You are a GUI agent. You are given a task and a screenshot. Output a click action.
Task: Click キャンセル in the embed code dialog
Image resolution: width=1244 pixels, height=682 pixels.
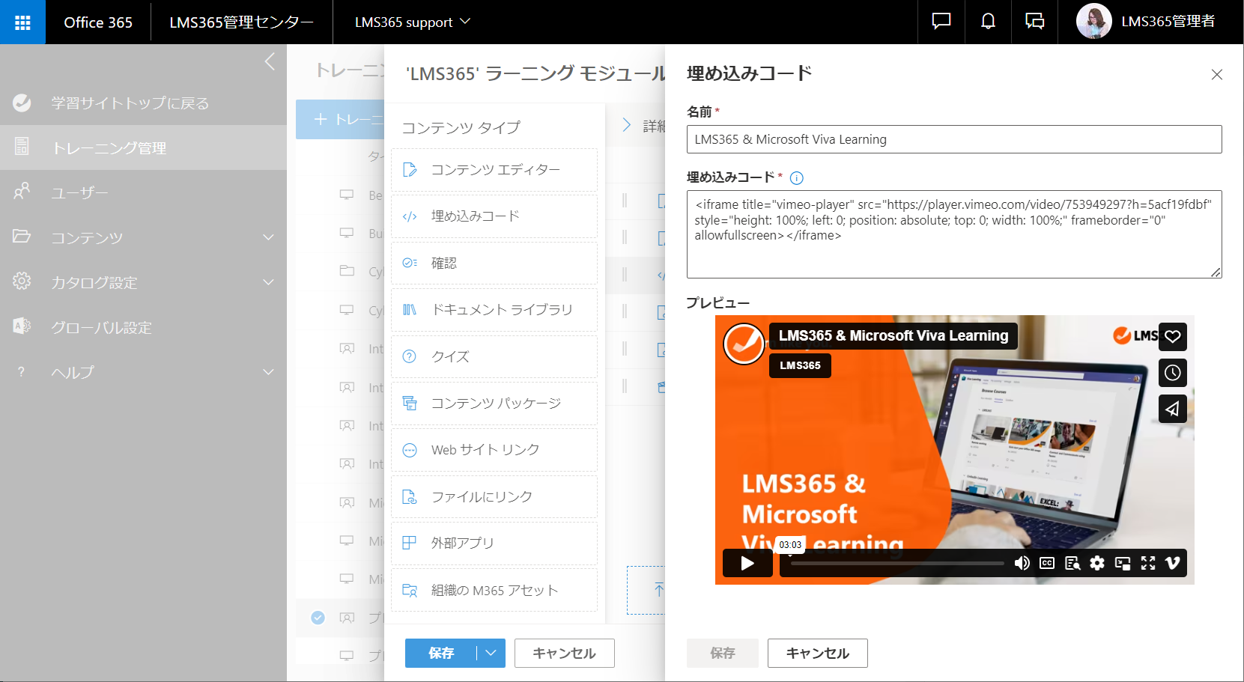[817, 653]
